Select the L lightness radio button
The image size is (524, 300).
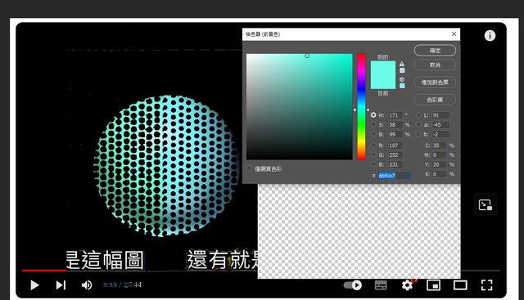[x=418, y=114]
